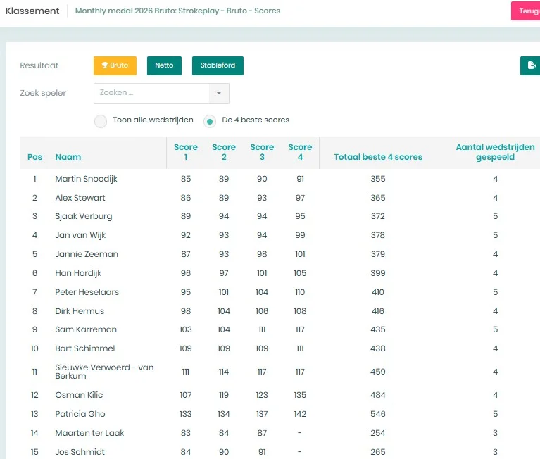Click the trophy icon on Bruto
This screenshot has width=540, height=459.
coord(105,65)
